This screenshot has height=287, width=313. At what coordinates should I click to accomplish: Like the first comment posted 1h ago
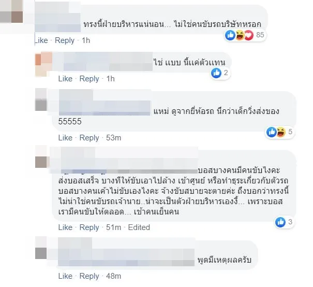pos(41,40)
